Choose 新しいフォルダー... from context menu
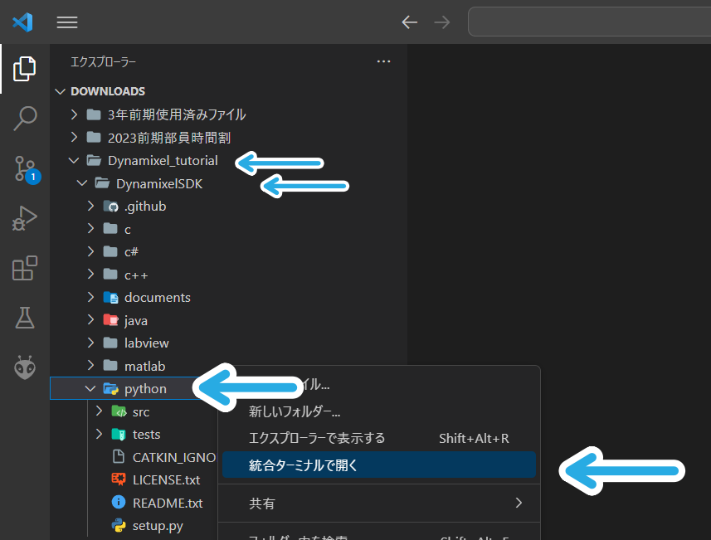This screenshot has width=711, height=540. tap(378, 411)
